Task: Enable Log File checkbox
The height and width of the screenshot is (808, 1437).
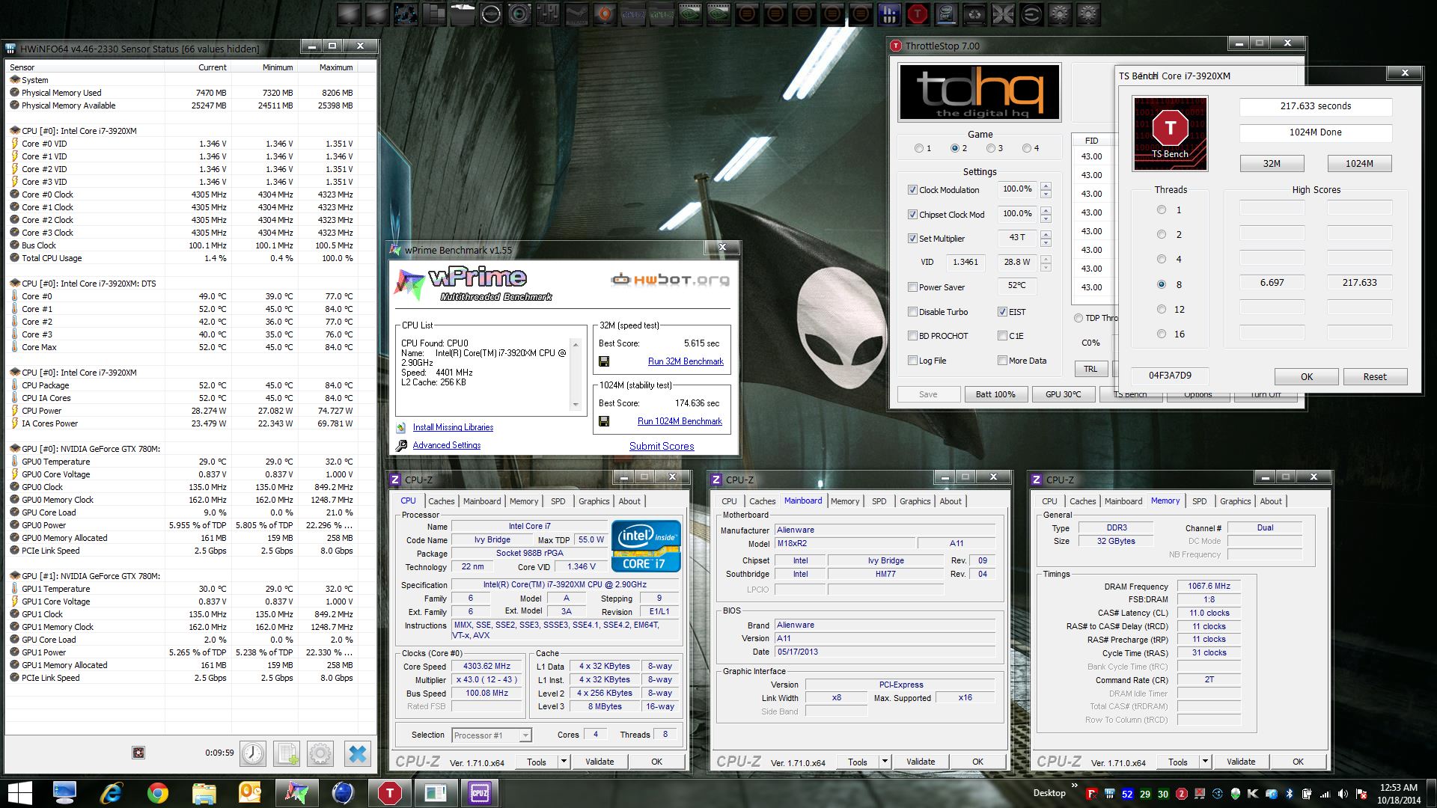Action: point(912,361)
